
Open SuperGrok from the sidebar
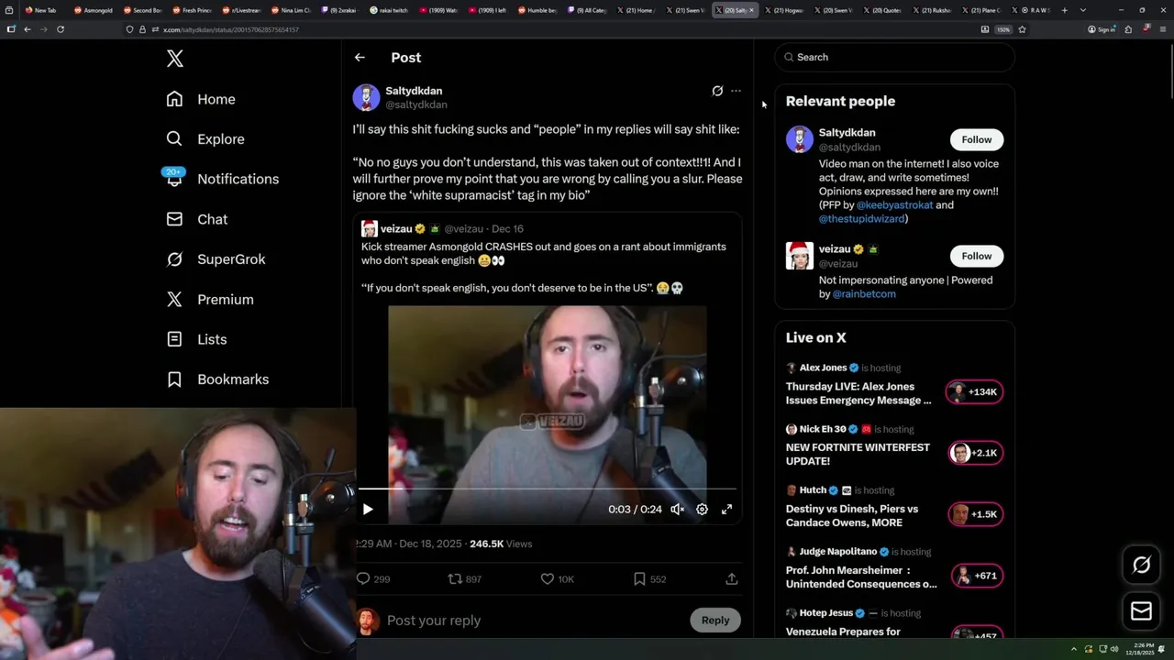click(216, 258)
